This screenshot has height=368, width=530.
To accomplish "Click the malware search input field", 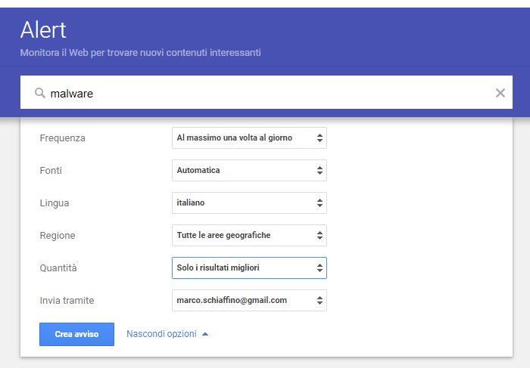I will [x=266, y=92].
